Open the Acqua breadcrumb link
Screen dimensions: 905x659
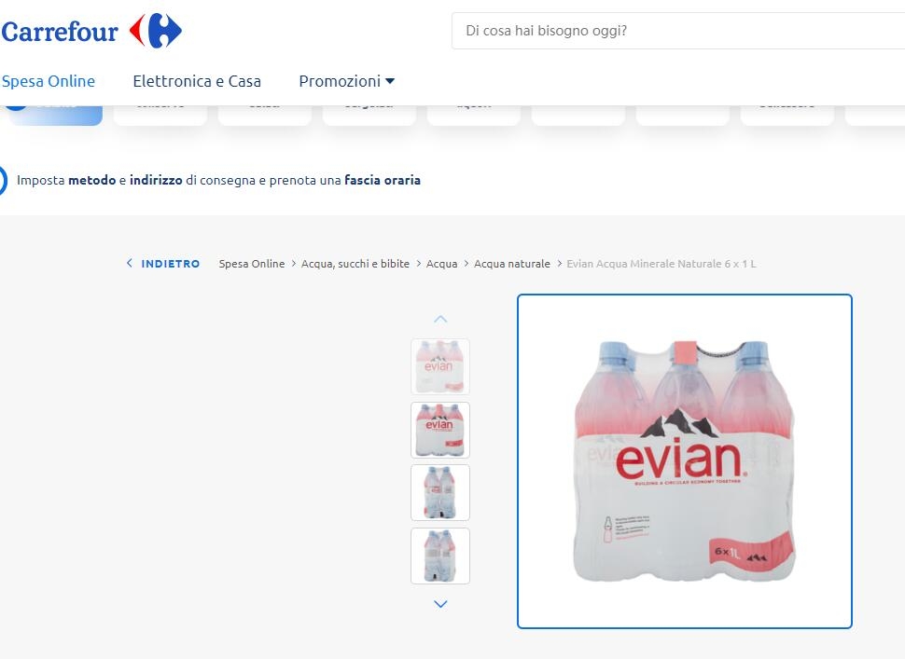click(x=441, y=264)
